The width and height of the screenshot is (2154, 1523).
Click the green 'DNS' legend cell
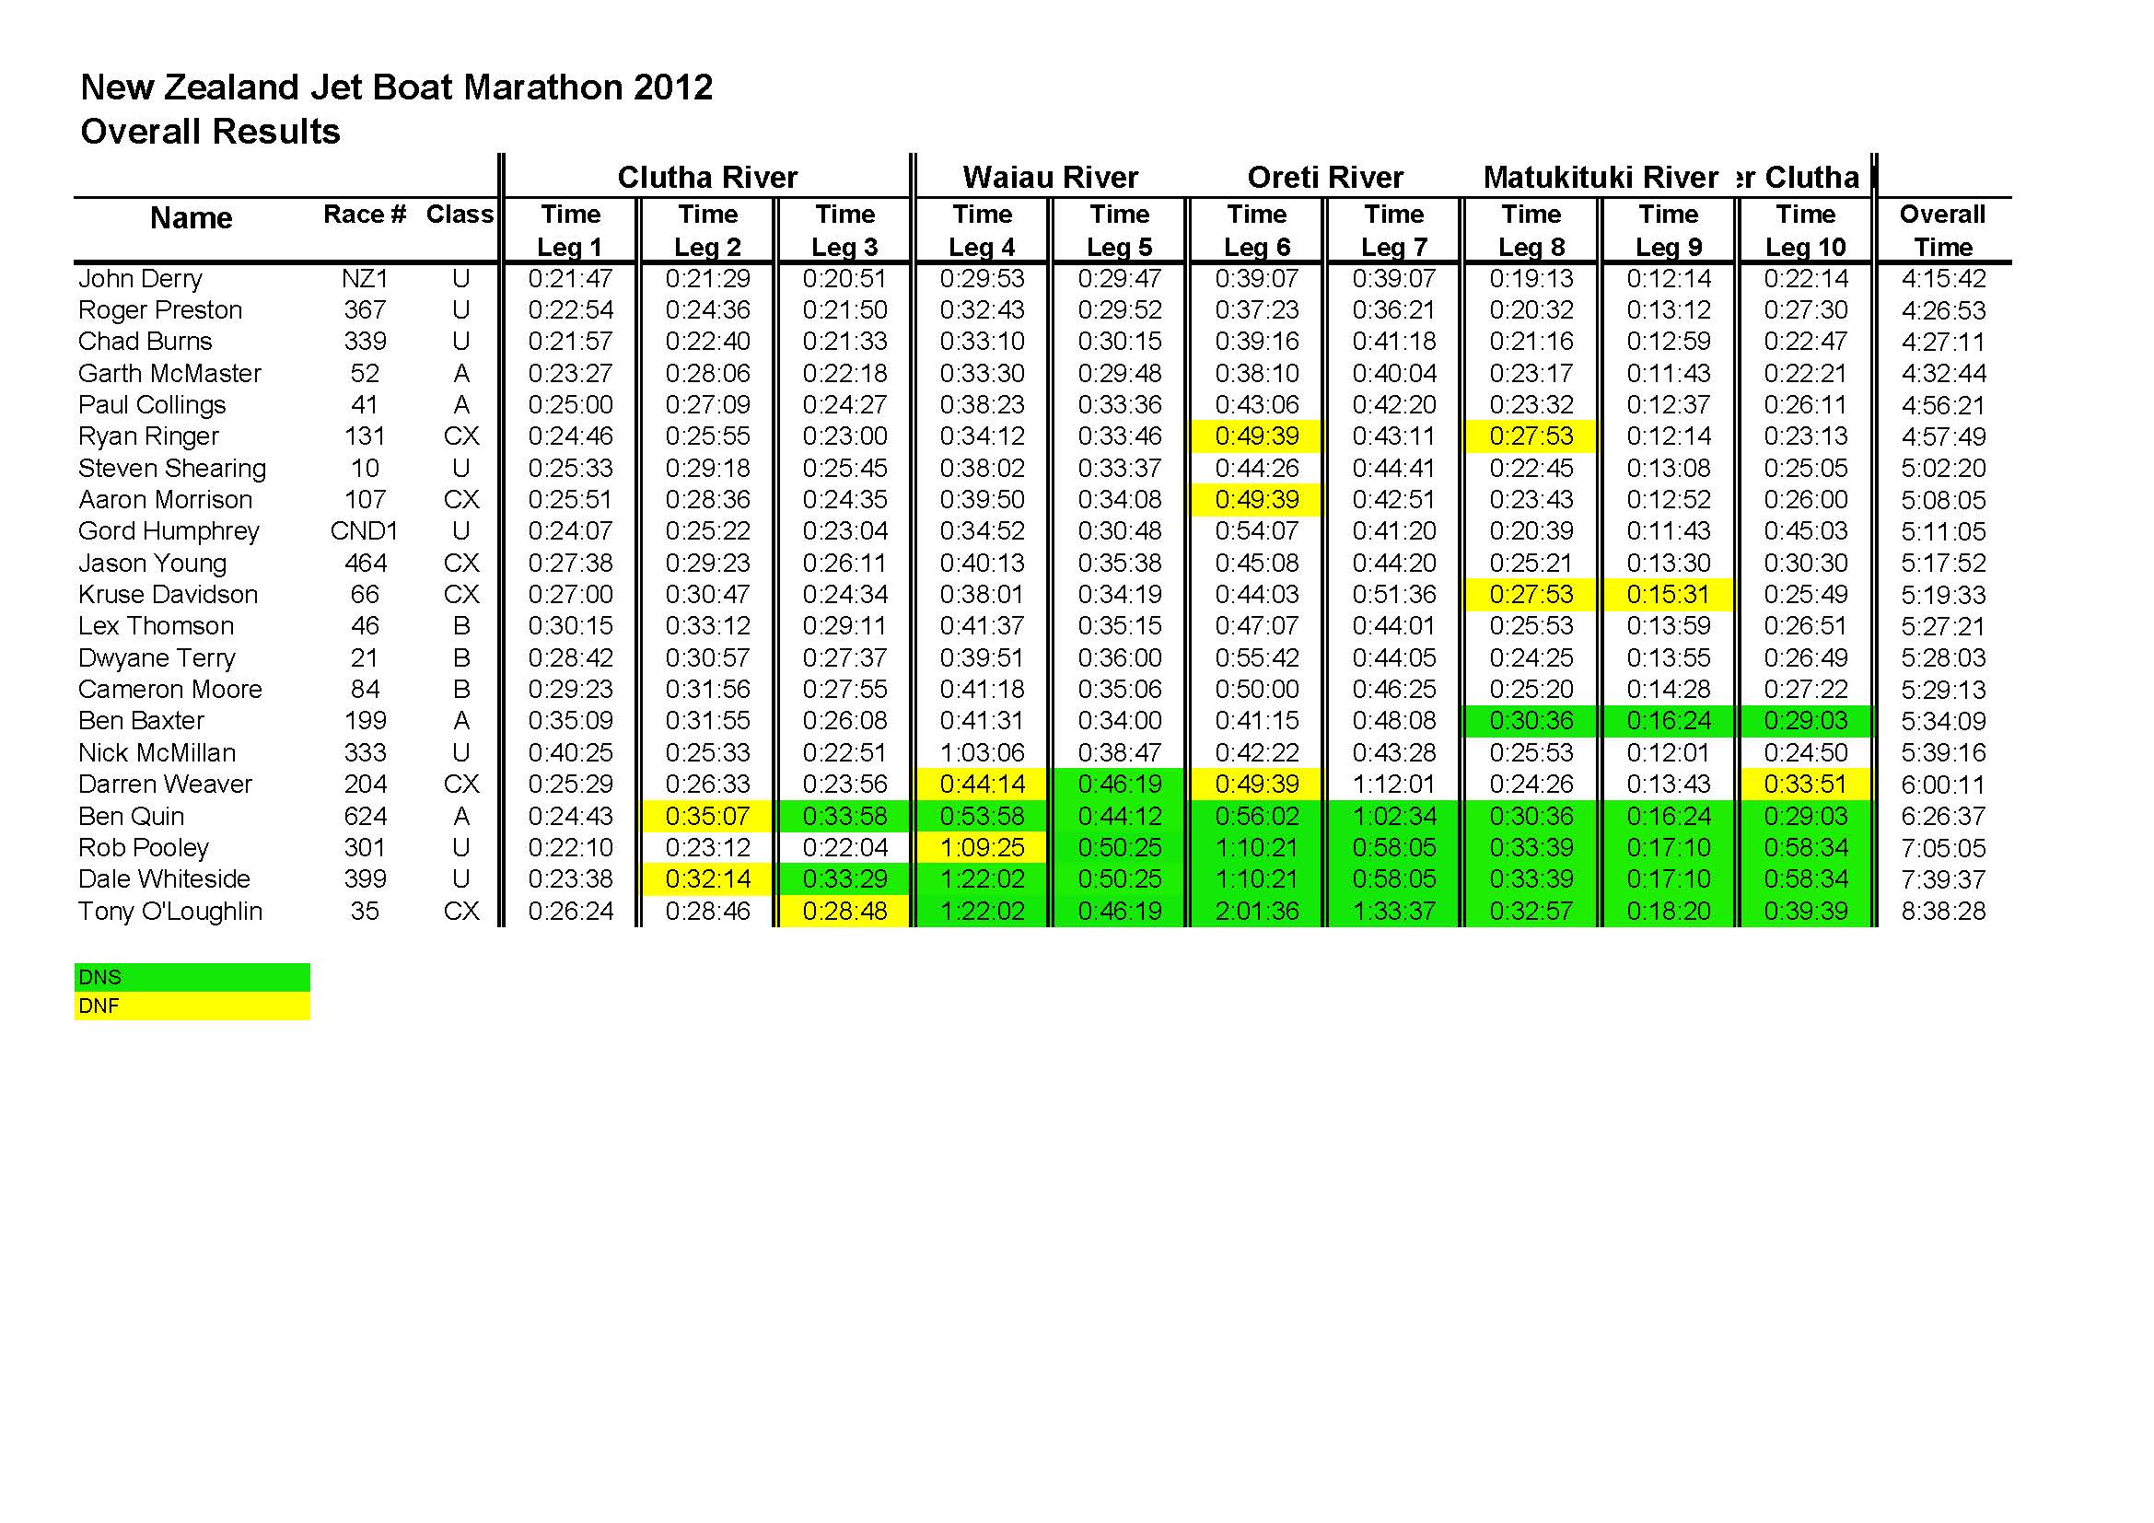[192, 977]
